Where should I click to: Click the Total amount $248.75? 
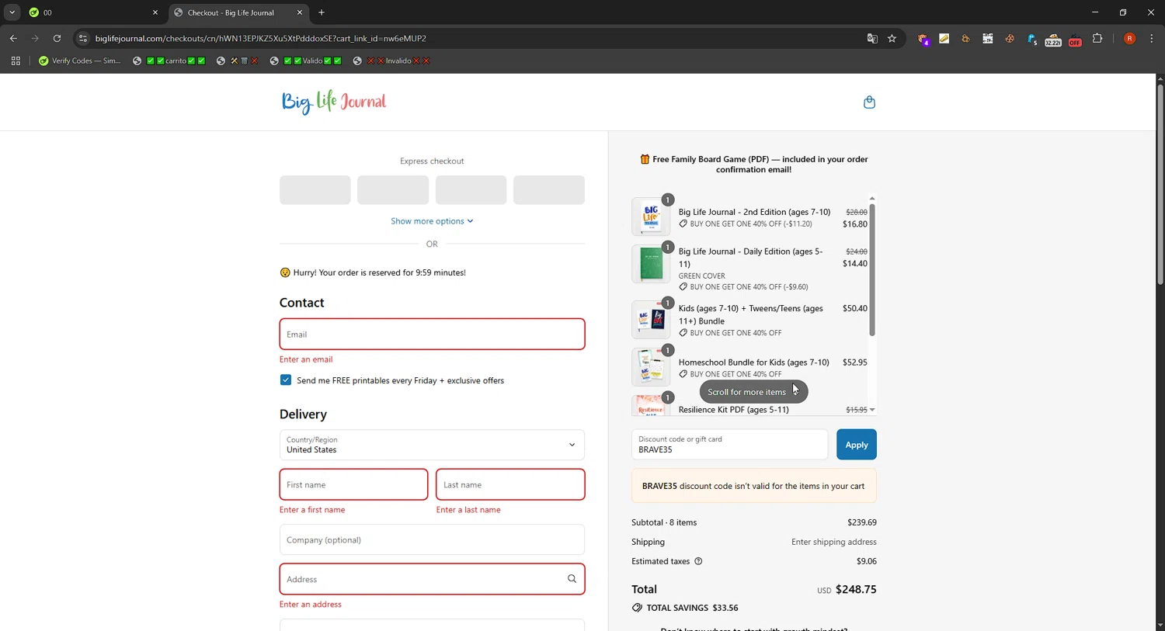(856, 589)
